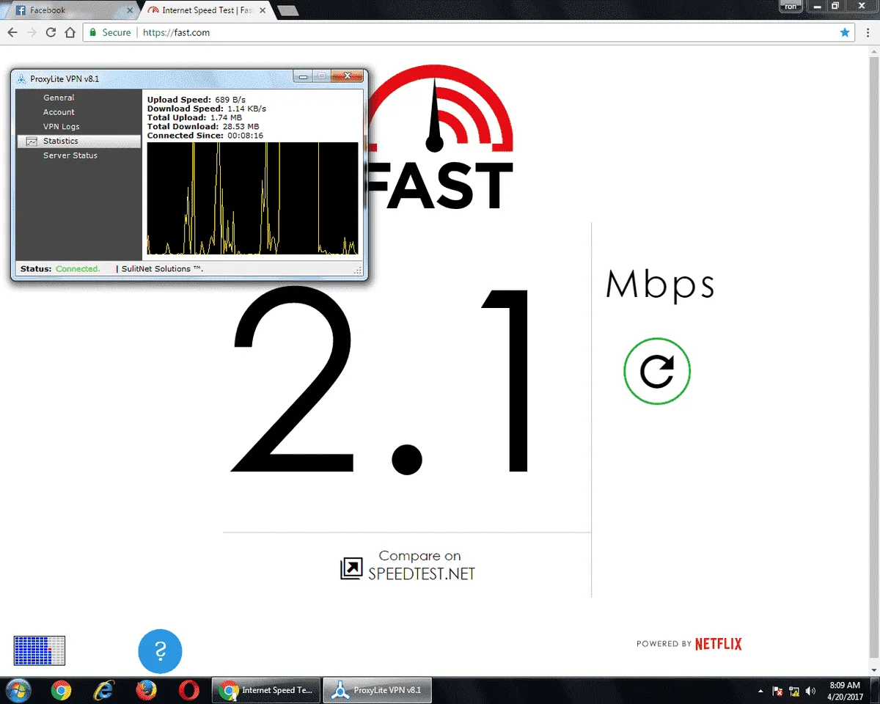The height and width of the screenshot is (704, 880).
Task: Click the Connected Since 00:08:16 line
Action: pyautogui.click(x=205, y=136)
